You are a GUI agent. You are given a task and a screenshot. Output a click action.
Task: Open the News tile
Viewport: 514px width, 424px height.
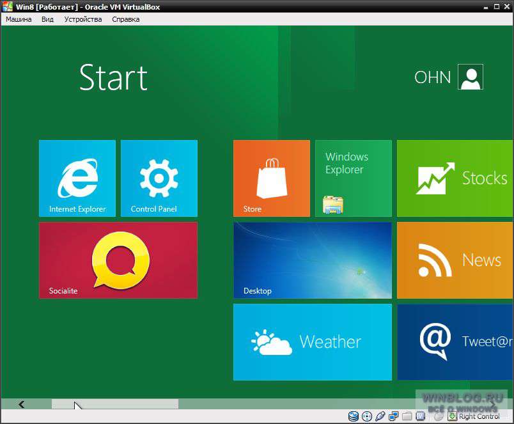point(455,260)
